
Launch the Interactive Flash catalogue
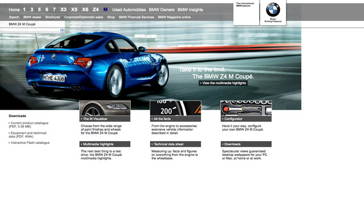pyautogui.click(x=29, y=143)
